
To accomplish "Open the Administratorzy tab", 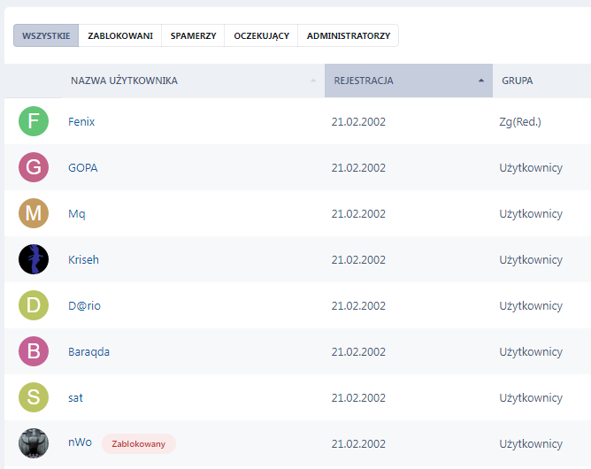I will click(x=348, y=35).
